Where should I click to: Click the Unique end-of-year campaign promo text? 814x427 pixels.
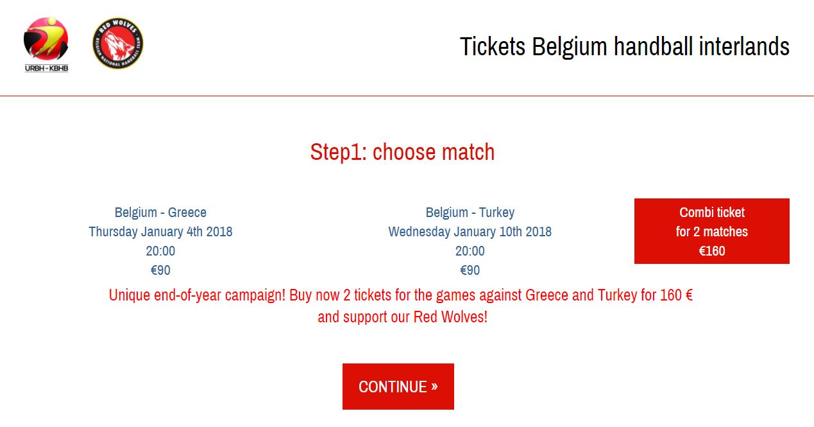pos(401,295)
